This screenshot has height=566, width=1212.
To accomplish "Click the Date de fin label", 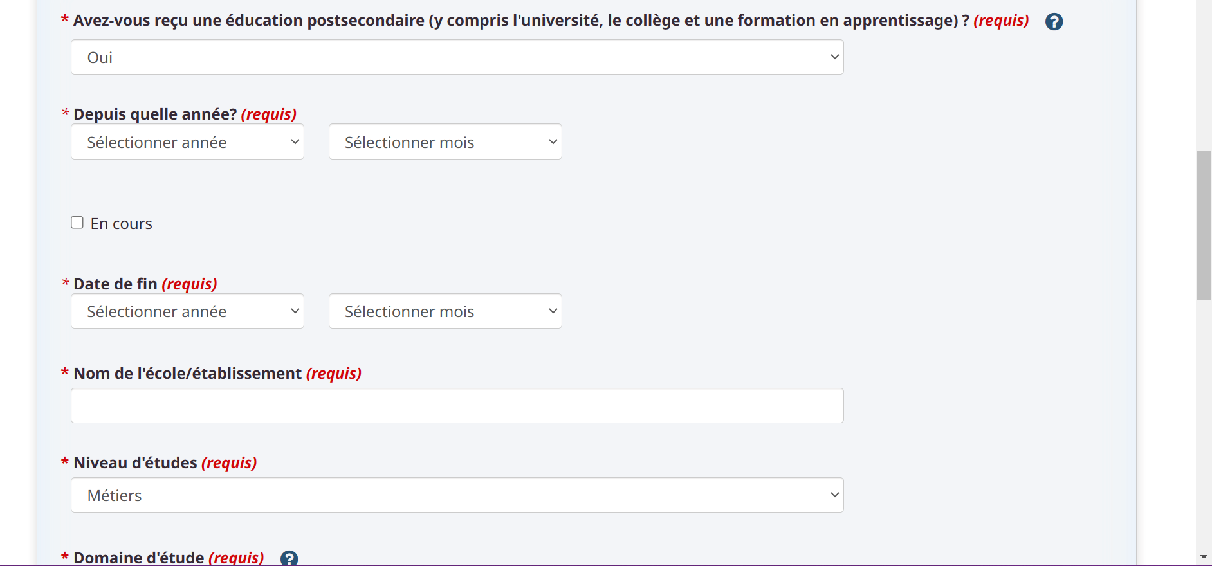I will coord(116,284).
